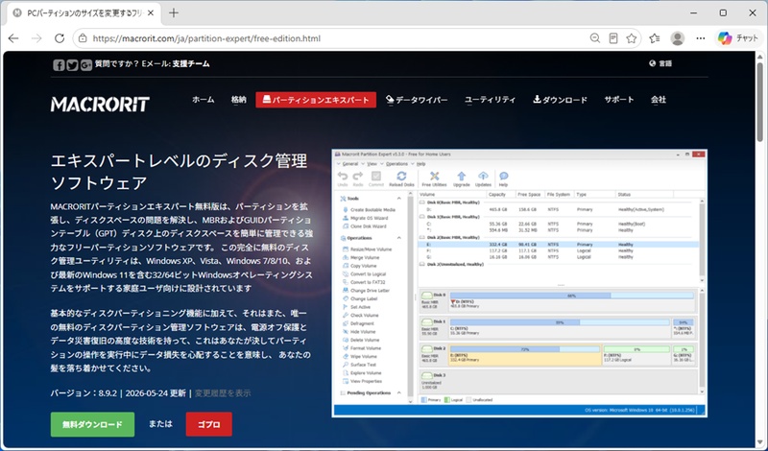Click the green 無料ダウンロード button
This screenshot has height=451, width=768.
(x=92, y=424)
